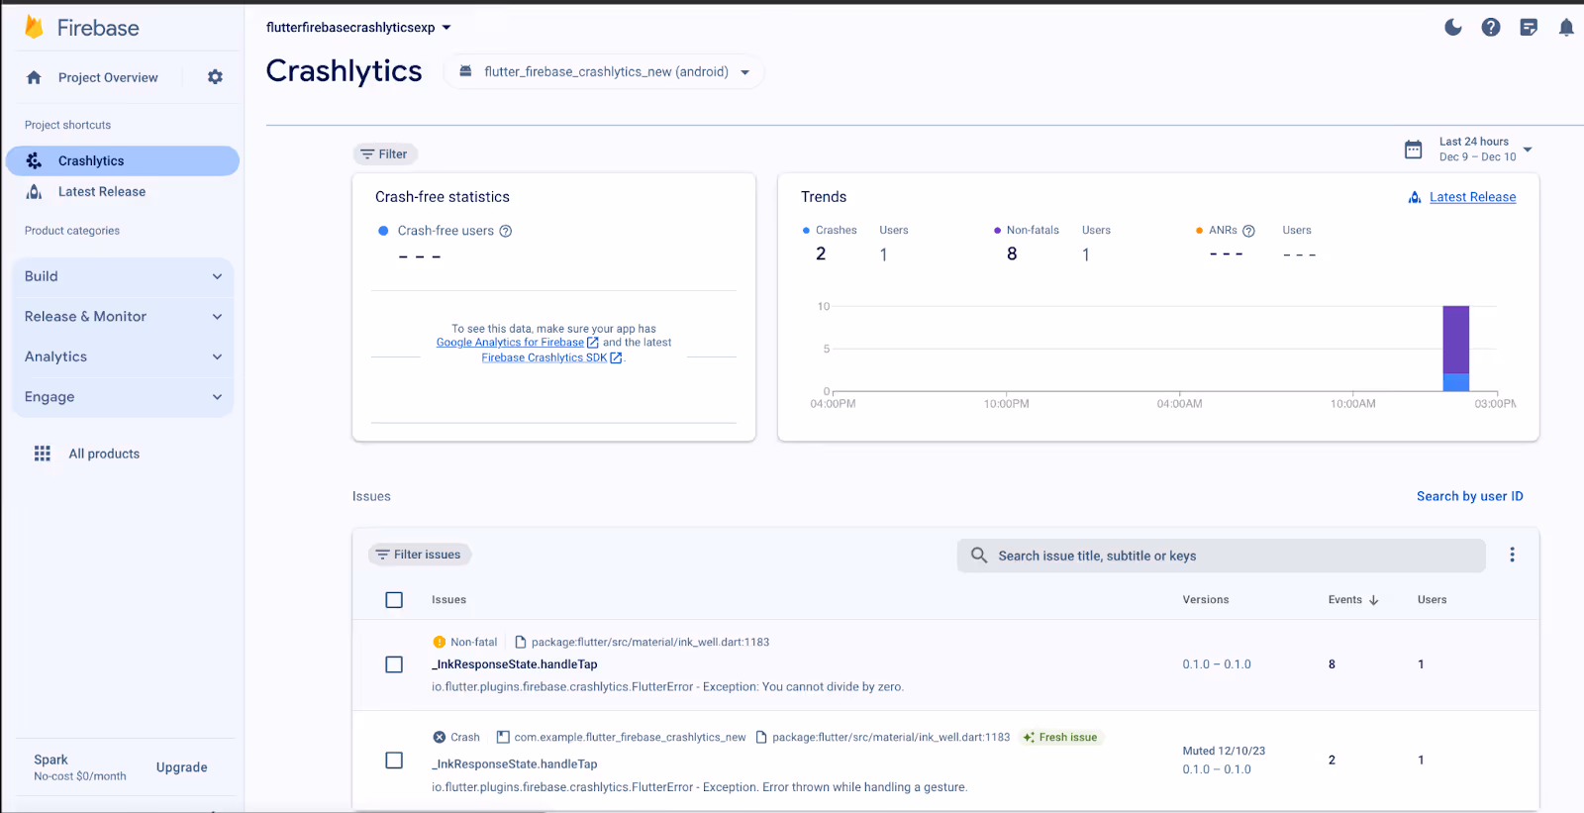
Task: Open issues table three-dot menu
Action: coord(1512,555)
